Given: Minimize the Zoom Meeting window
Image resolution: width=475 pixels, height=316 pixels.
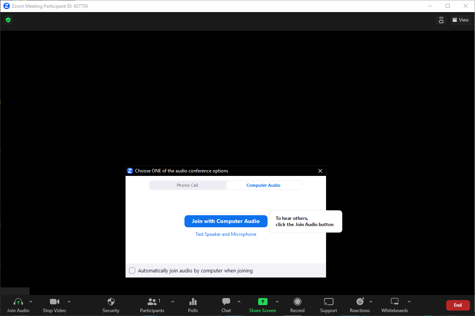Looking at the screenshot, I should pyautogui.click(x=430, y=6).
